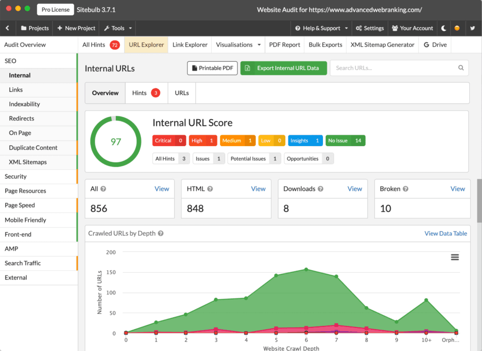Filter by No Issue badge
This screenshot has width=482, height=351.
click(x=345, y=140)
